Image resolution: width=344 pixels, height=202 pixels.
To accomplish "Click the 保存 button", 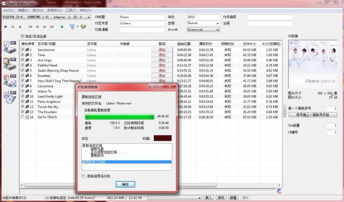I will click(x=221, y=198).
